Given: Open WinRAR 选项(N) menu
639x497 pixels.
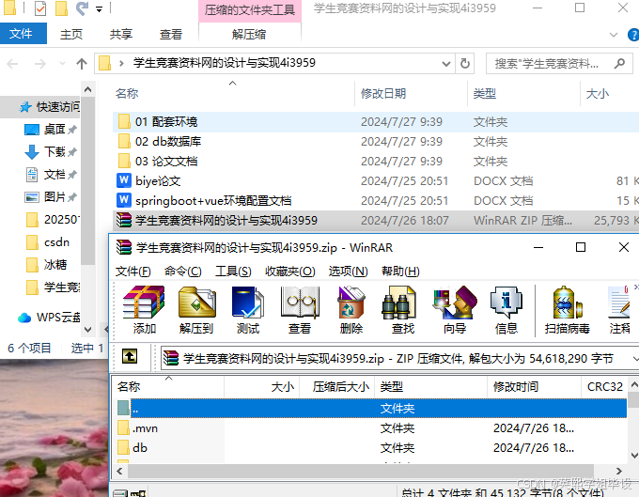Looking at the screenshot, I should click(x=348, y=271).
